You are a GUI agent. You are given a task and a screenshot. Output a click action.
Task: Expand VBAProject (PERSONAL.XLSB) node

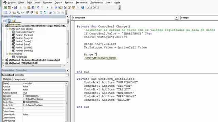[x=3, y=63]
